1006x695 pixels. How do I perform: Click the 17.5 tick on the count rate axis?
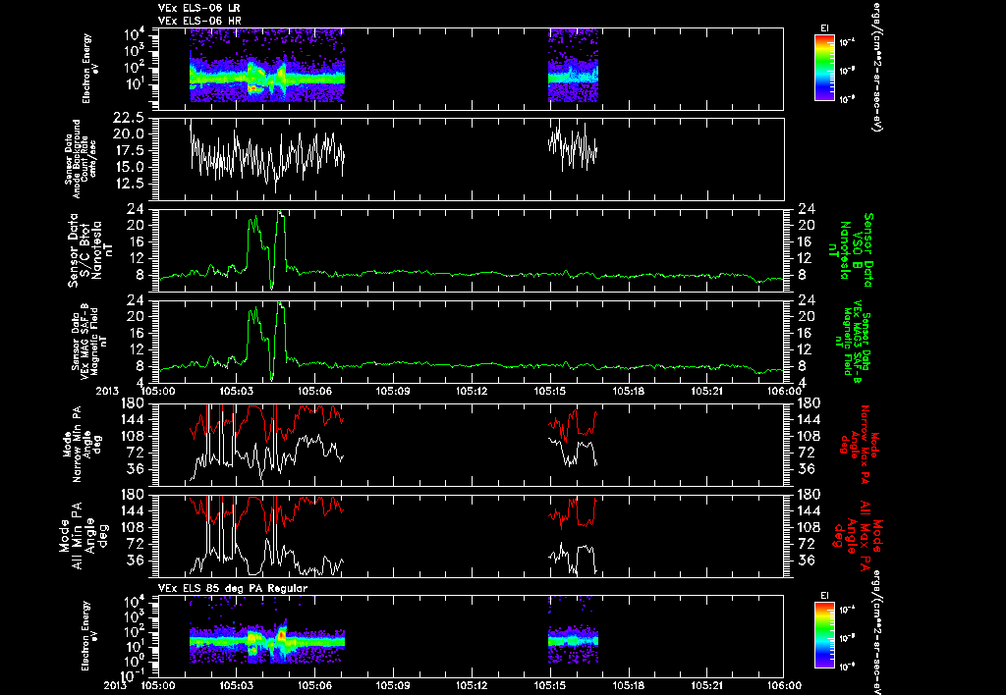pyautogui.click(x=128, y=150)
